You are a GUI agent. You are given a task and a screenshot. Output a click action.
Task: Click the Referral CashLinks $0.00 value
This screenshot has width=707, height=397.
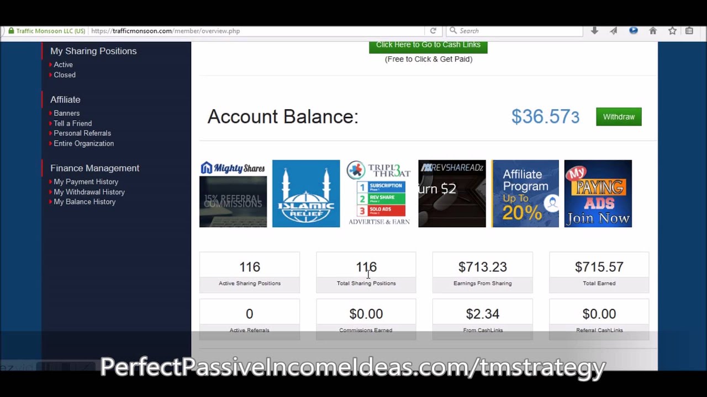coord(599,314)
